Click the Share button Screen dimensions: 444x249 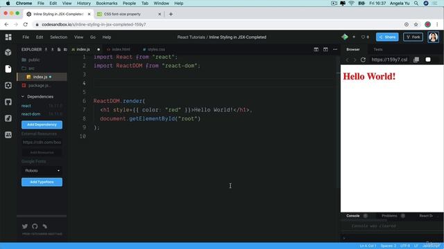click(387, 37)
